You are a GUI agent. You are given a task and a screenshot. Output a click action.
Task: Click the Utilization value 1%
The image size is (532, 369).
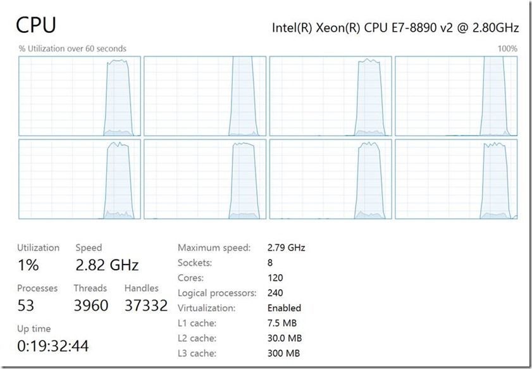28,265
